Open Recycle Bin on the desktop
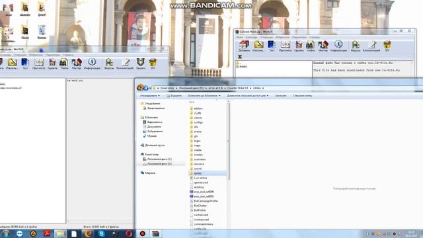The height and width of the screenshot is (238, 423). [x=42, y=32]
